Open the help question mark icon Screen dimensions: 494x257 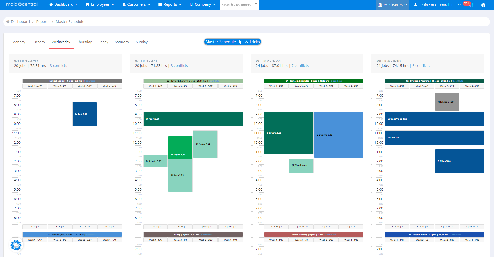(x=483, y=5)
